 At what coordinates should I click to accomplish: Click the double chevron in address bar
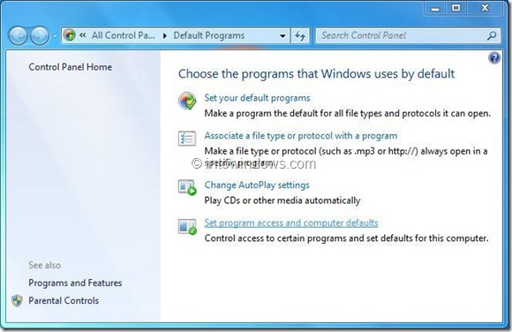[x=83, y=35]
